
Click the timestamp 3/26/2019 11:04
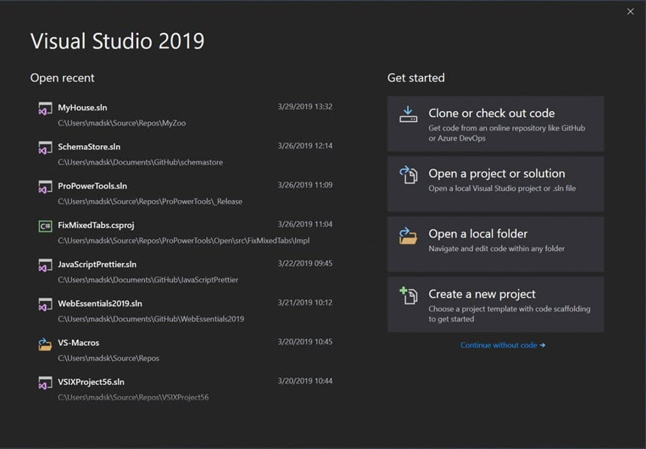[x=305, y=224]
